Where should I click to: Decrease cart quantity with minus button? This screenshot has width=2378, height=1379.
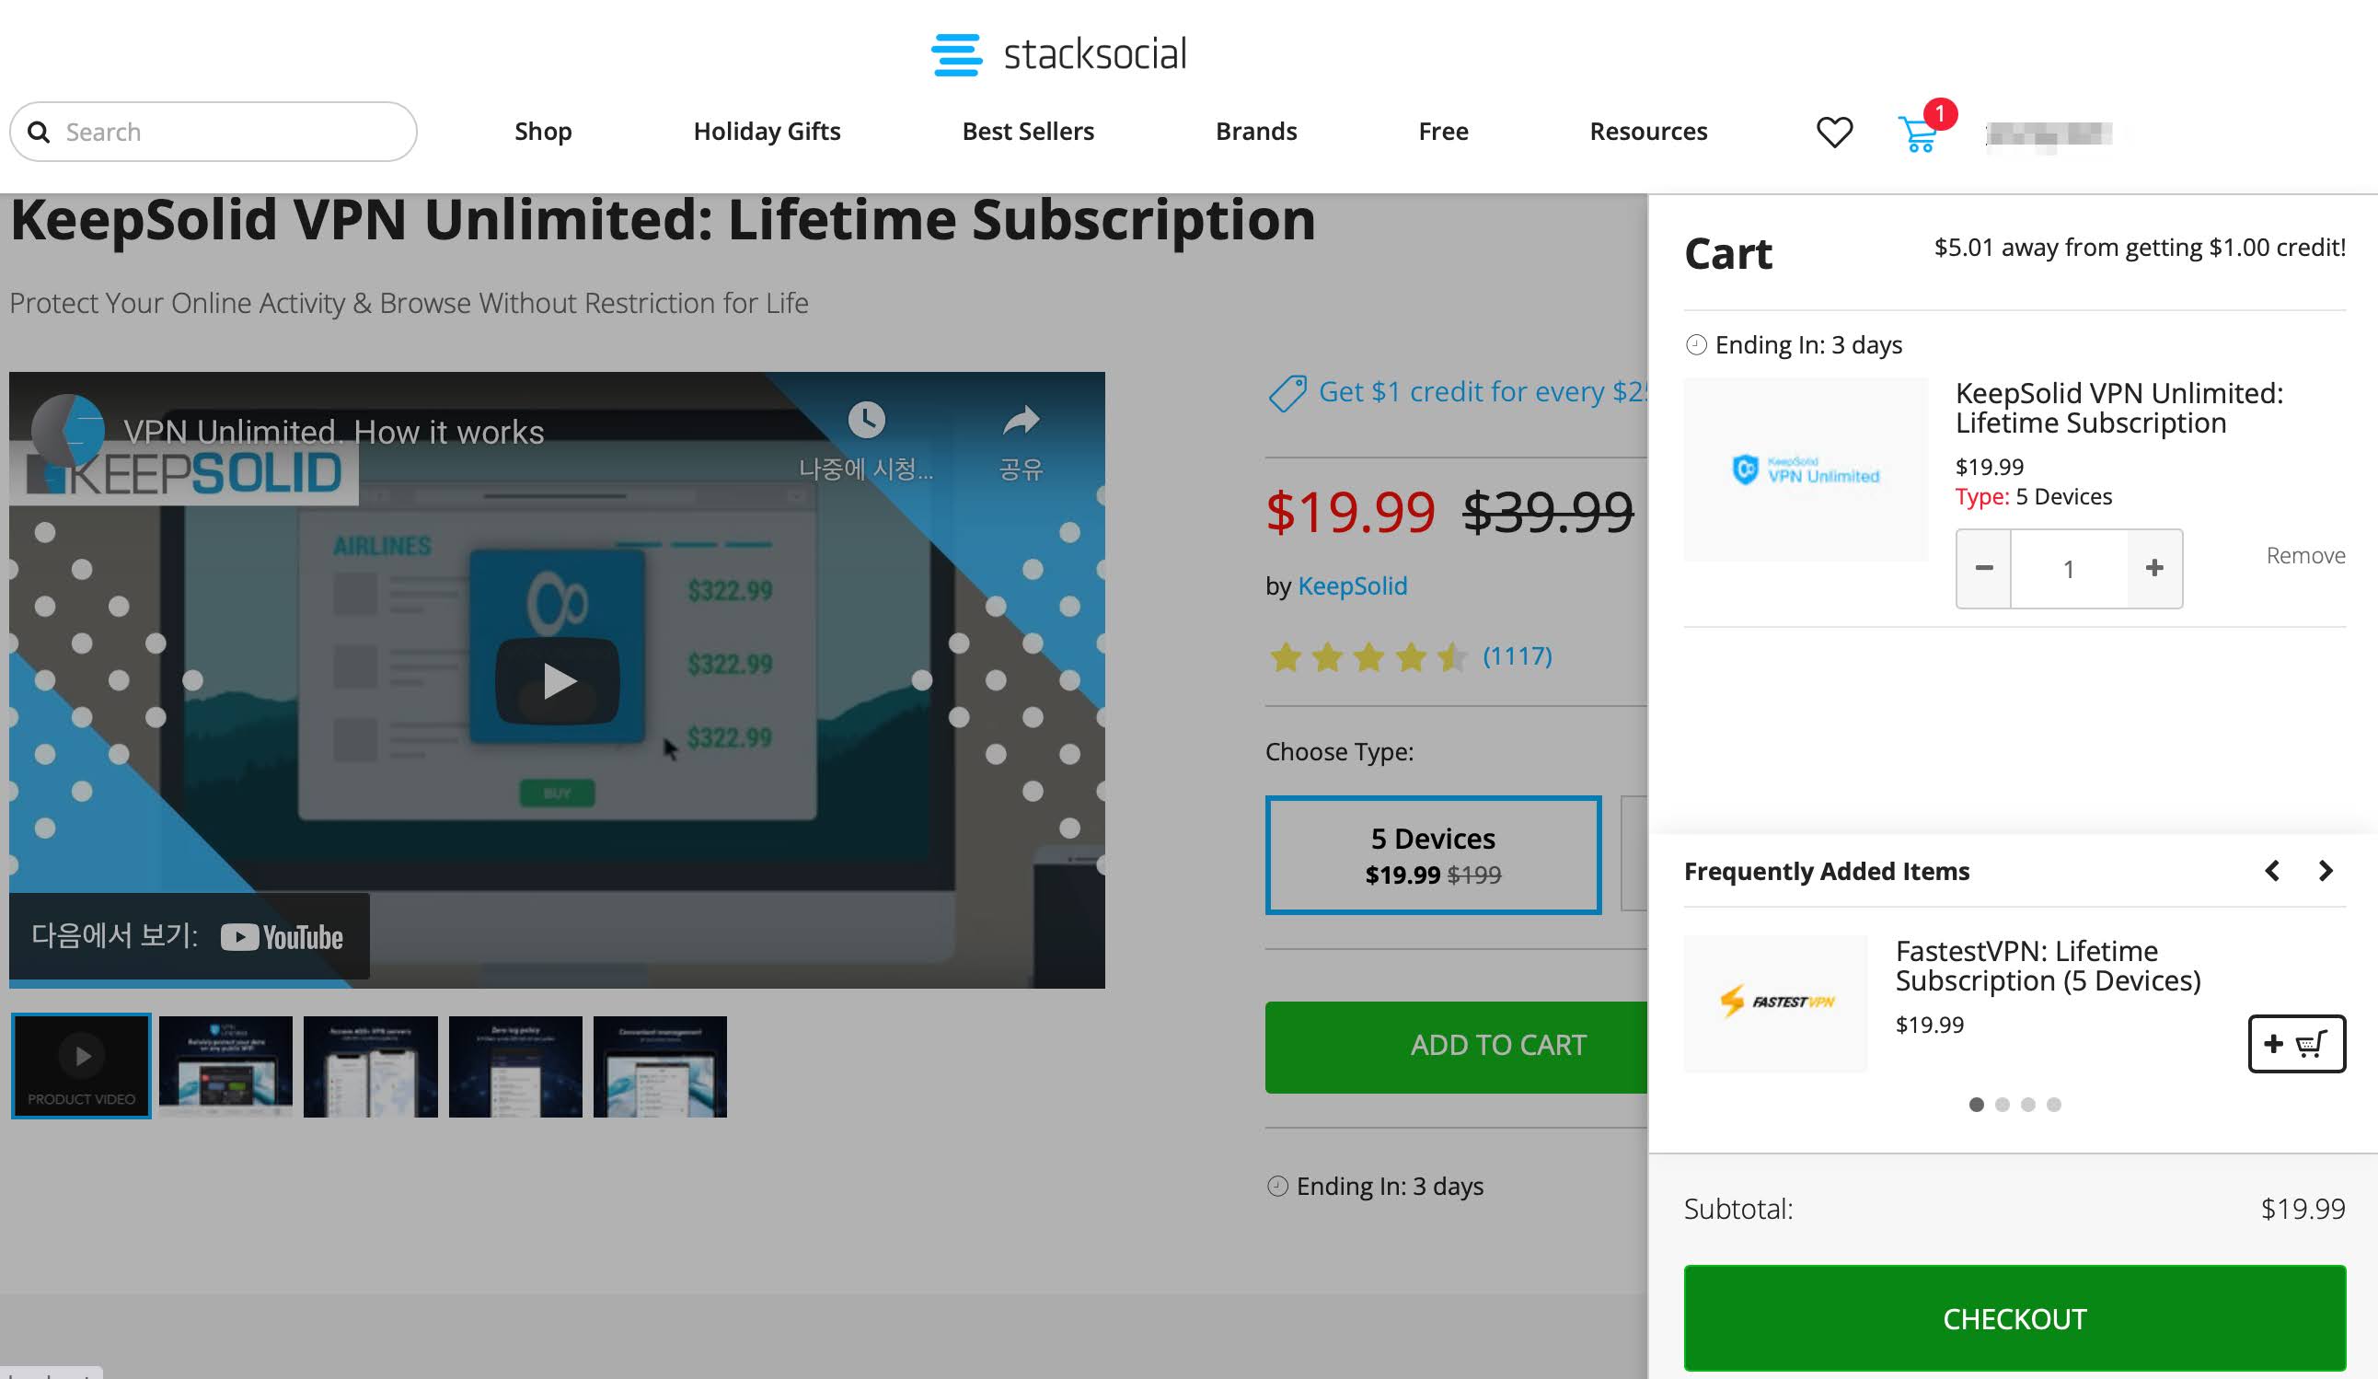pyautogui.click(x=1983, y=568)
